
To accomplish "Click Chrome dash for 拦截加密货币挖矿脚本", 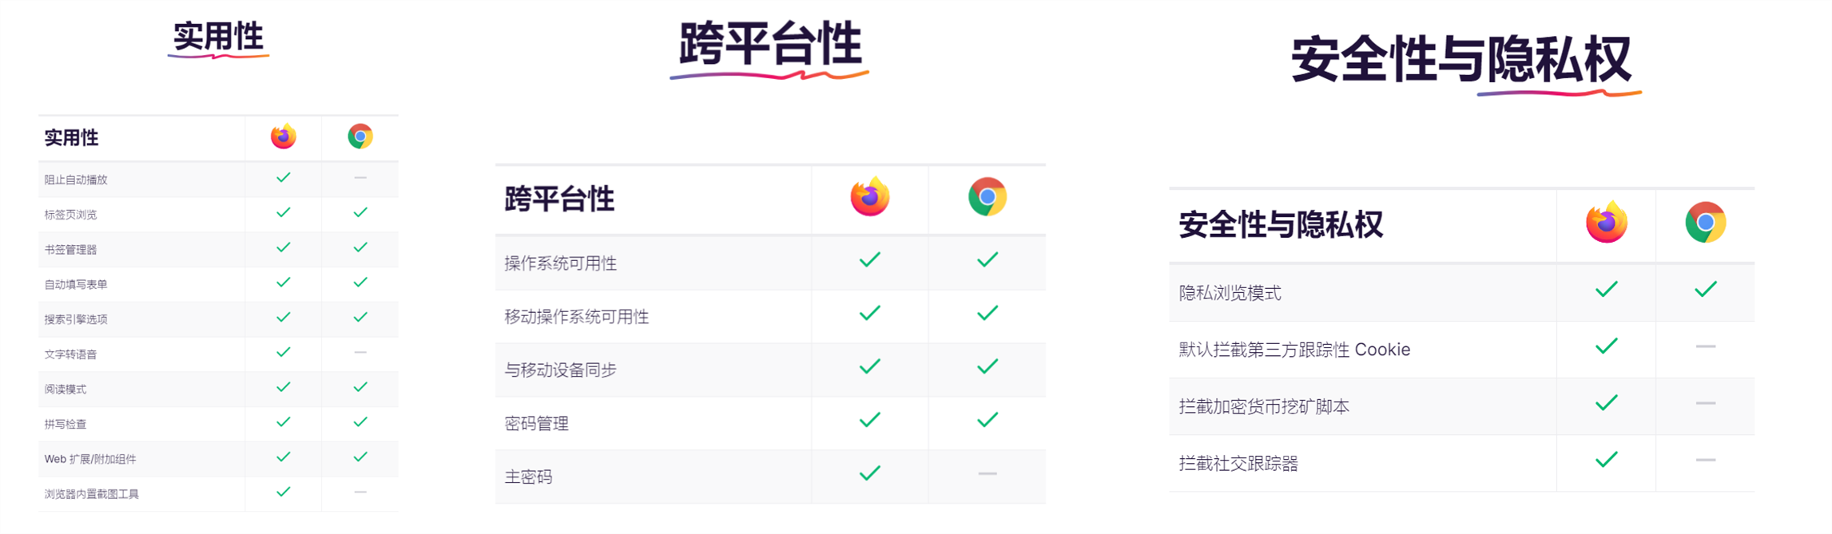I will pyautogui.click(x=1706, y=403).
